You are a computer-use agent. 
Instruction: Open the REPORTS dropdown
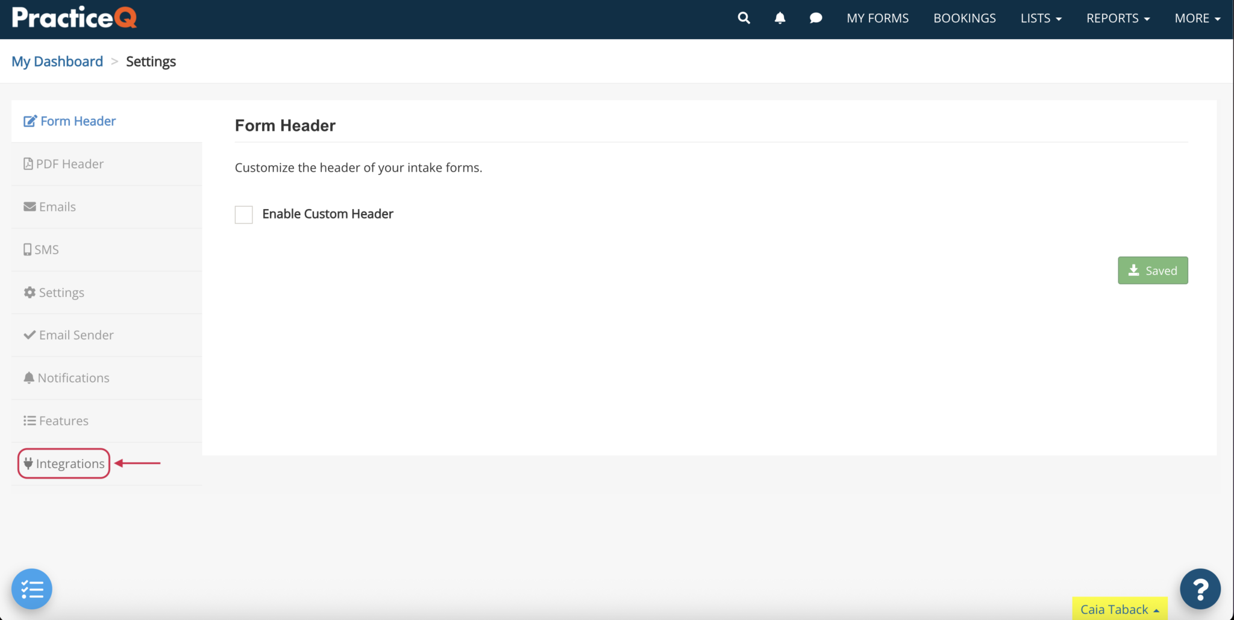[x=1118, y=18]
